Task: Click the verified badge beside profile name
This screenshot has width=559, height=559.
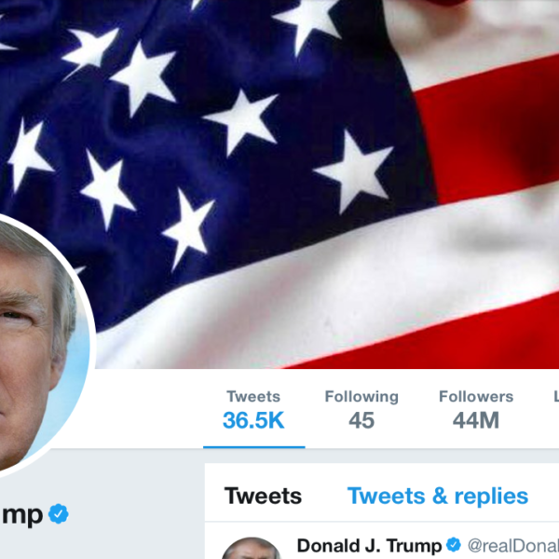Action: pos(59,513)
